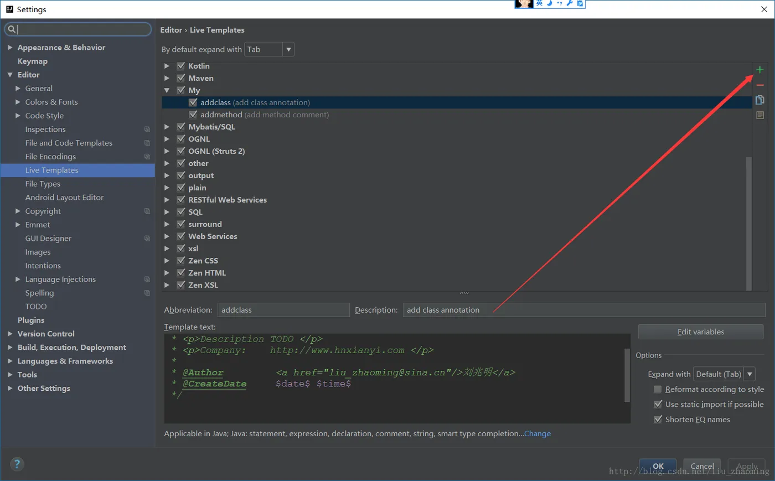The image size is (775, 481).
Task: Expand the Kotlin template group
Action: pos(167,66)
